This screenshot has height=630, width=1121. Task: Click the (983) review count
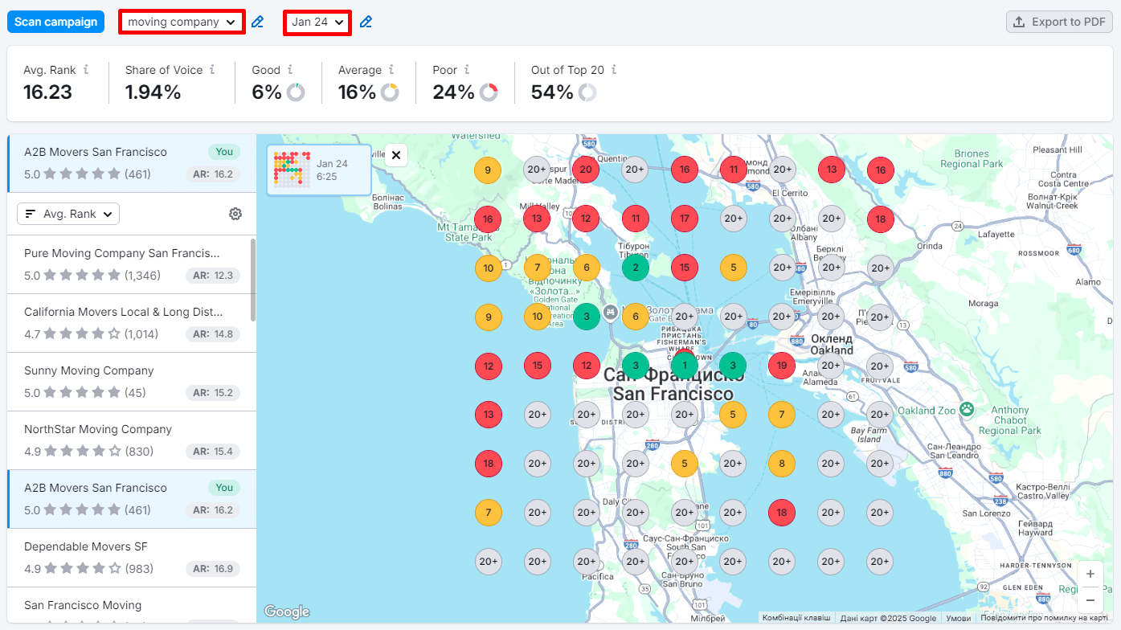139,569
